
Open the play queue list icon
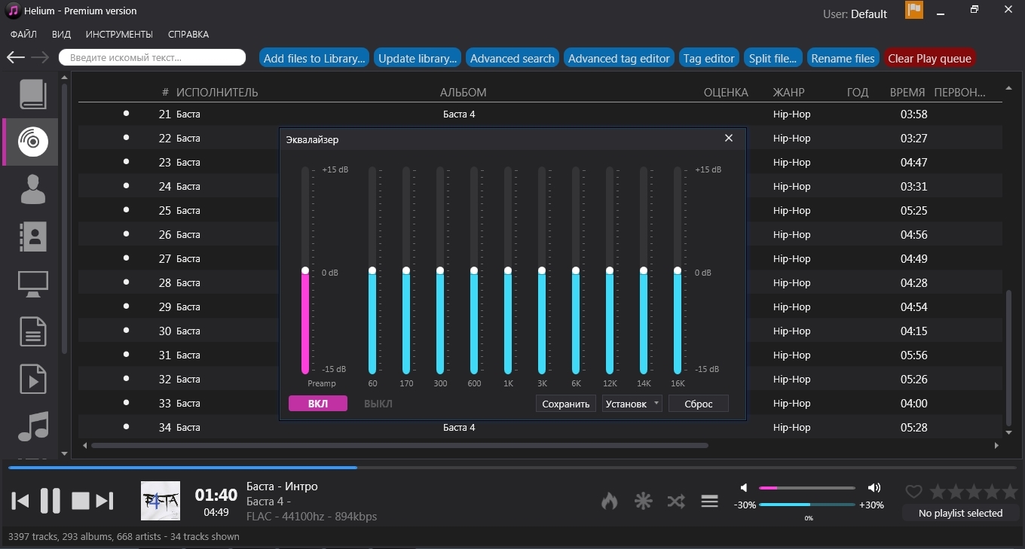pyautogui.click(x=709, y=501)
